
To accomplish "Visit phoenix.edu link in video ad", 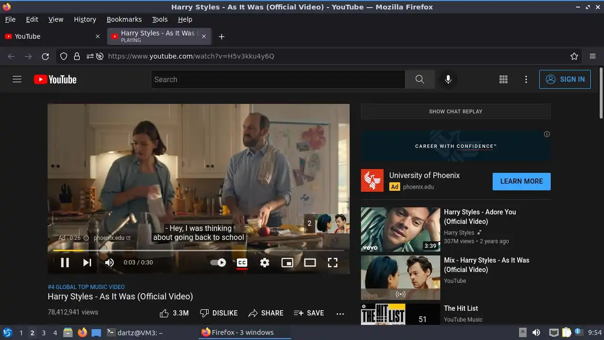I will [112, 238].
